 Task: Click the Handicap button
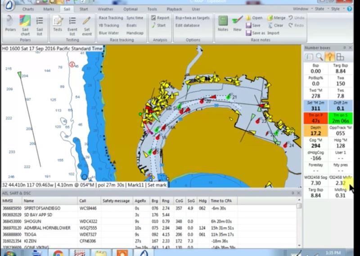click(135, 33)
